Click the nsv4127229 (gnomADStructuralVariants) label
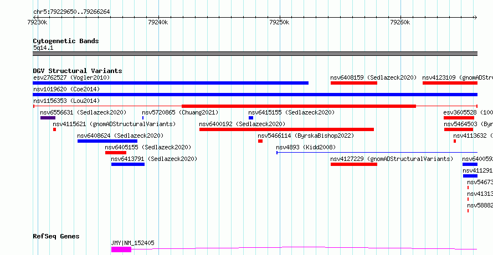Viewport: 493px width, 255px height. (x=392, y=159)
